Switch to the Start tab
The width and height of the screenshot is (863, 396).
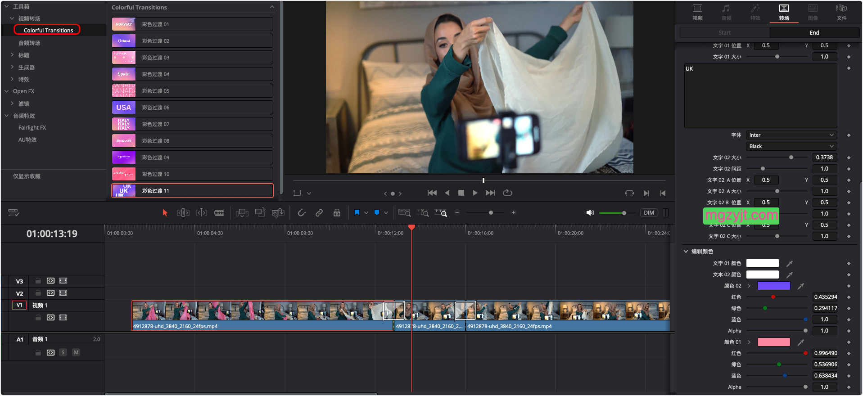click(724, 32)
